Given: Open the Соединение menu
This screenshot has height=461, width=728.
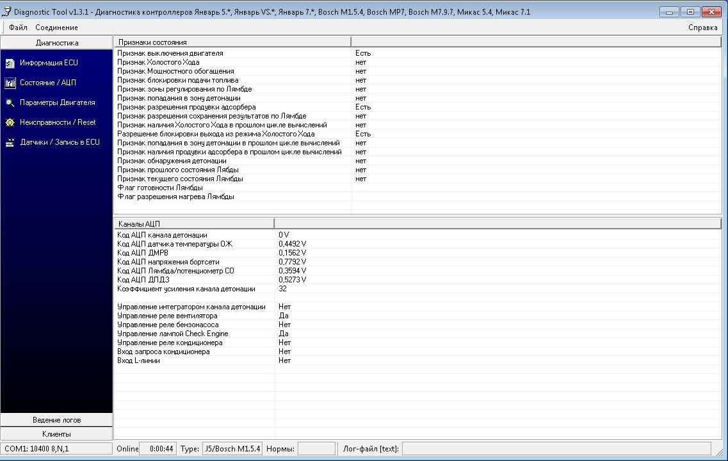Looking at the screenshot, I should 56,28.
